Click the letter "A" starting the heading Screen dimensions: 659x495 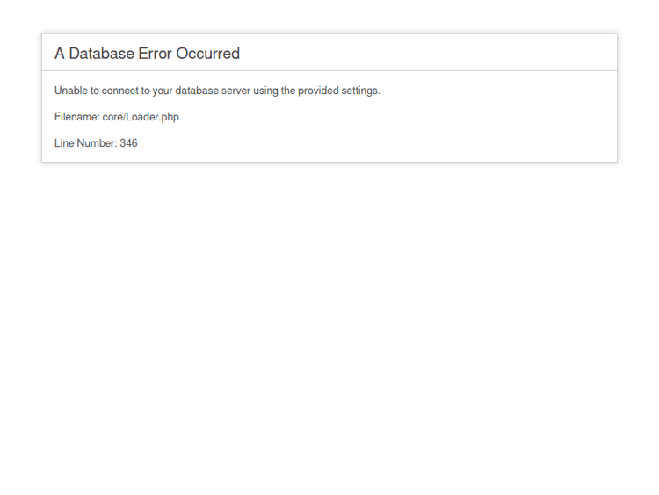pos(60,54)
